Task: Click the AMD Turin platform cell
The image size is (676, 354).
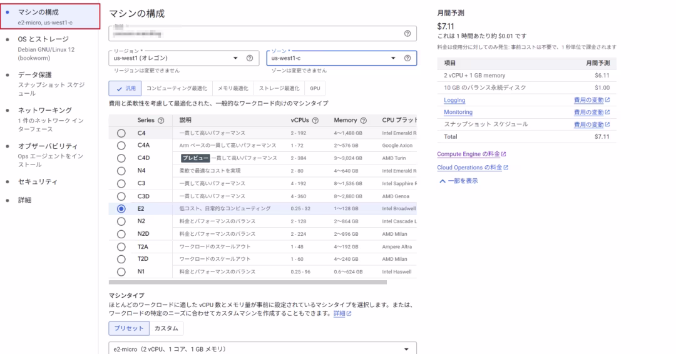Action: pos(394,158)
